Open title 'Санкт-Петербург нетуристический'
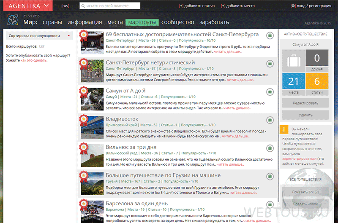Image resolution: width=338 pixels, height=223 pixels. (150, 62)
